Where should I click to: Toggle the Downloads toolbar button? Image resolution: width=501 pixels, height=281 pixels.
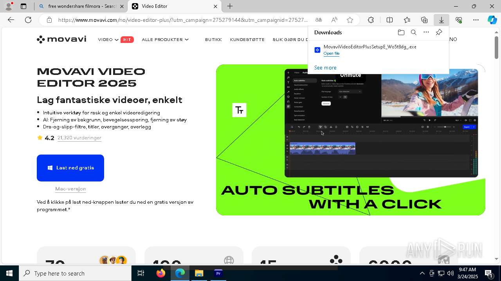pyautogui.click(x=442, y=20)
